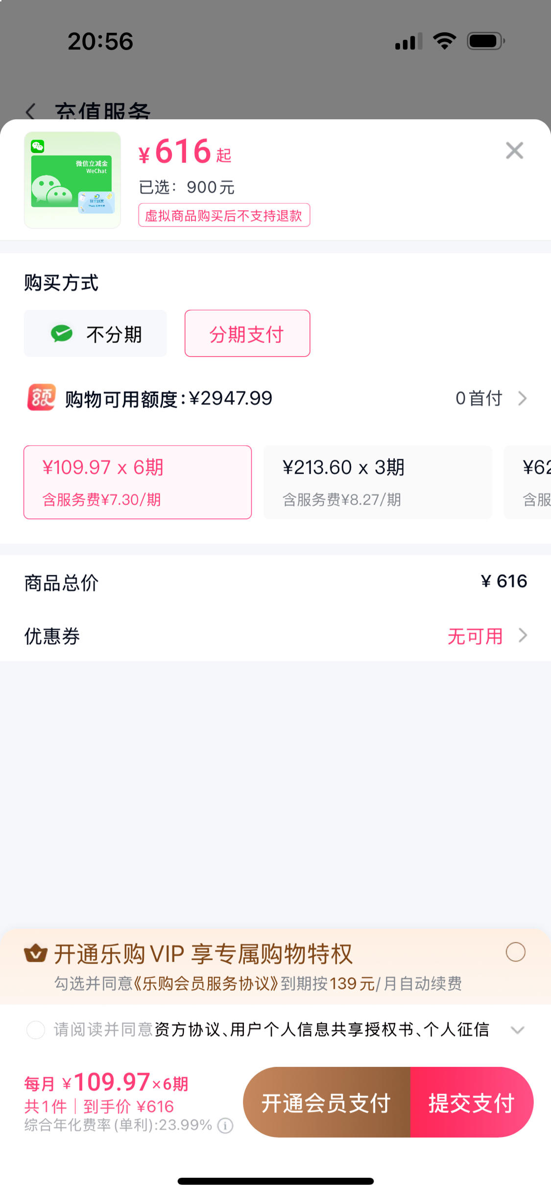This screenshot has width=551, height=1196.
Task: Select the 分期支付 payment option
Action: coord(247,333)
